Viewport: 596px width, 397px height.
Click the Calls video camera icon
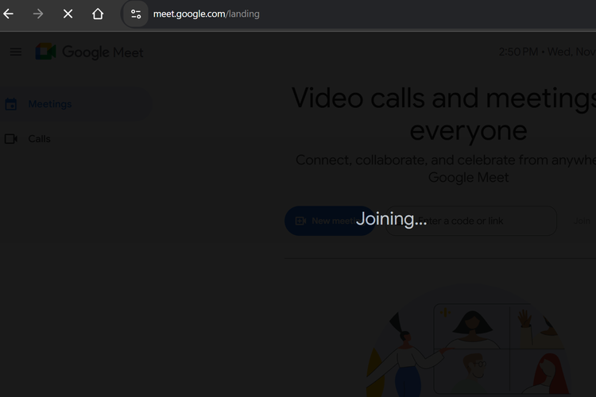tap(10, 139)
